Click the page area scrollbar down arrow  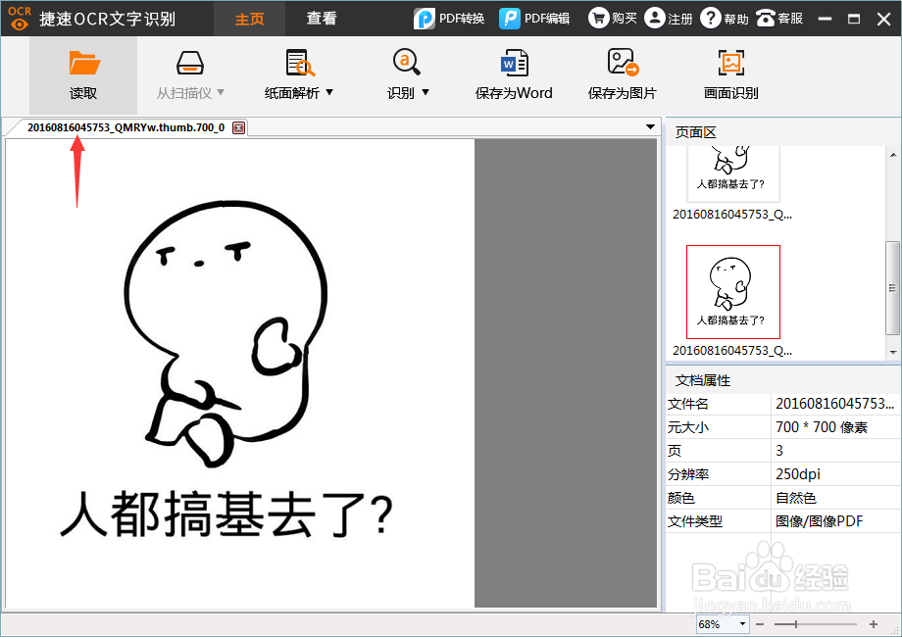tap(893, 353)
